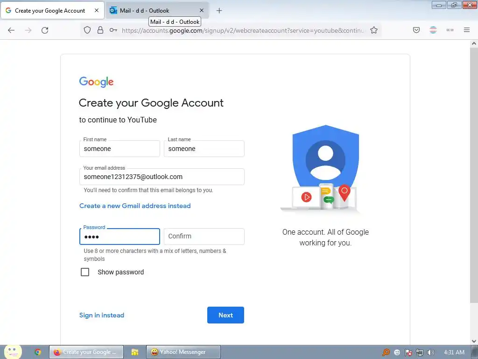
Task: Click the site security padlock icon
Action: [x=100, y=30]
